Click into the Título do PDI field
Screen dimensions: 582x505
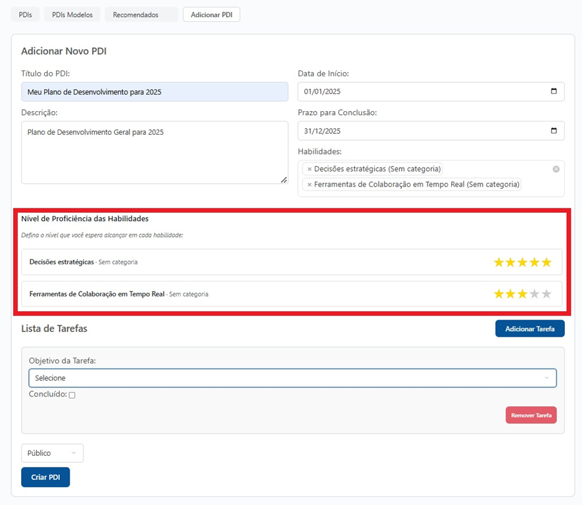tap(155, 92)
